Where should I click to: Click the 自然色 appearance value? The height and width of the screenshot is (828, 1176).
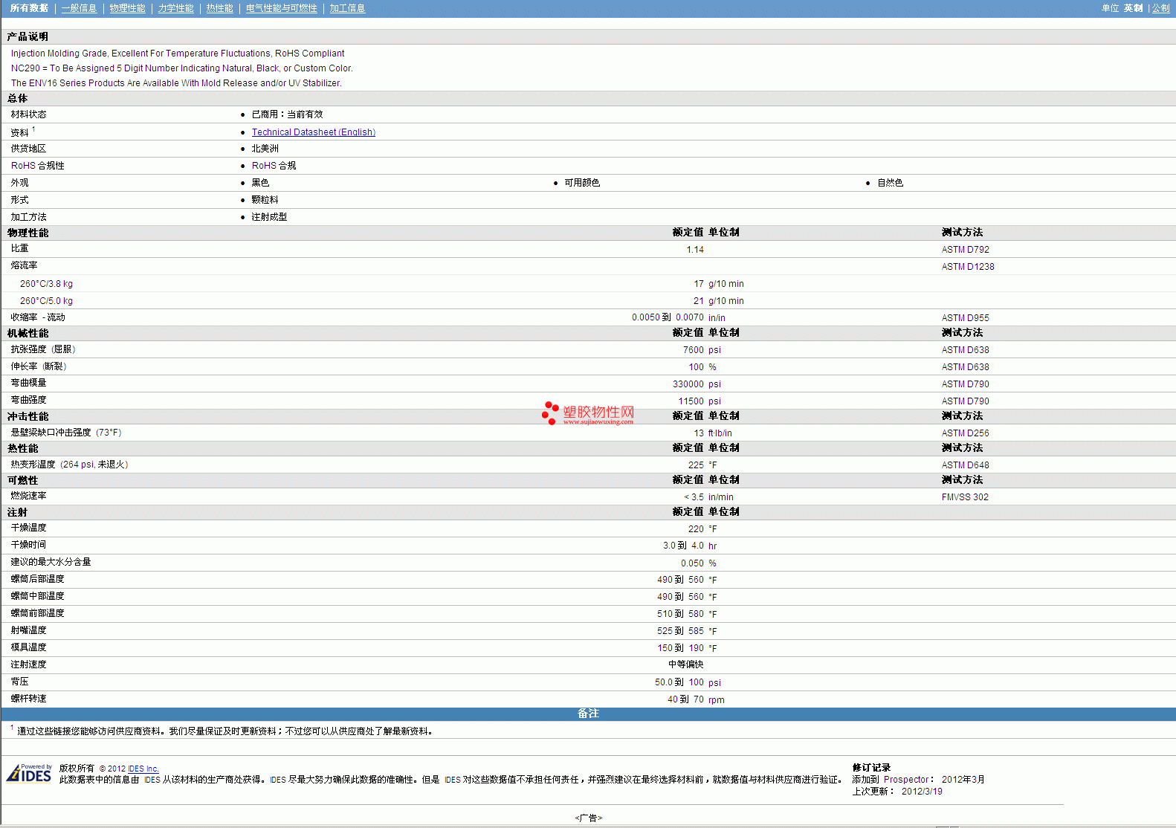890,184
